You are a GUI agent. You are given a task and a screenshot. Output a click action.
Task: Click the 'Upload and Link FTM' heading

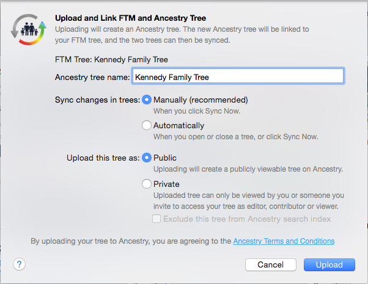pyautogui.click(x=130, y=18)
